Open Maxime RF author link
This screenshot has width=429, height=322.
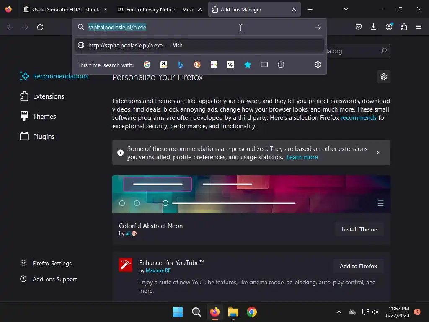158,270
